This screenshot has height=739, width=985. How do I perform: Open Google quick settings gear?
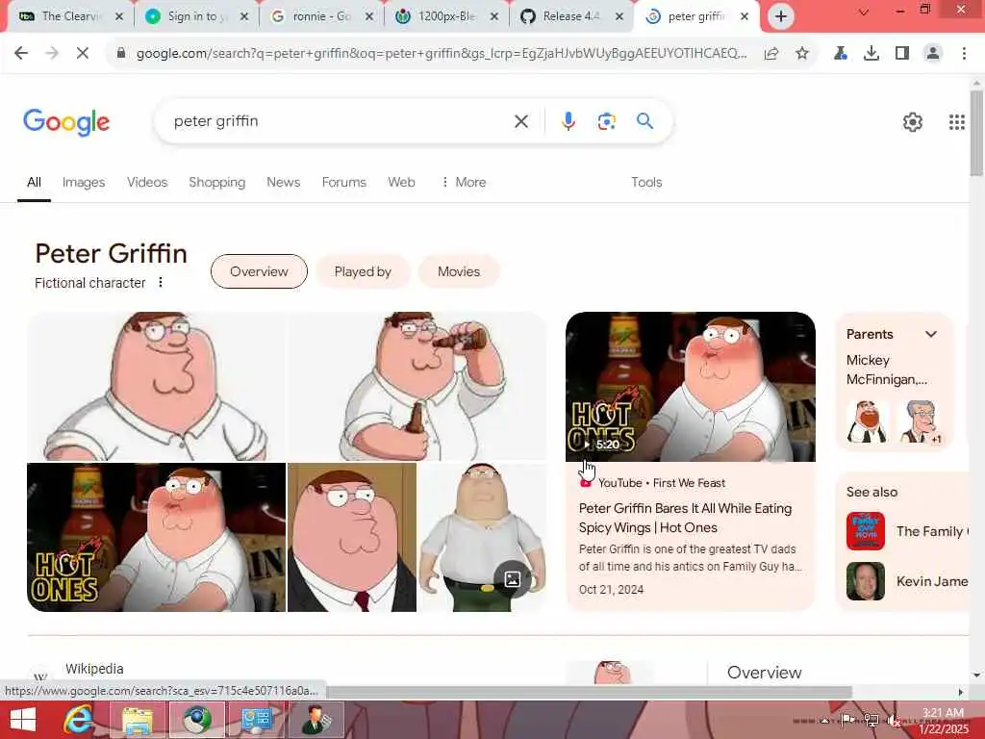pos(912,122)
